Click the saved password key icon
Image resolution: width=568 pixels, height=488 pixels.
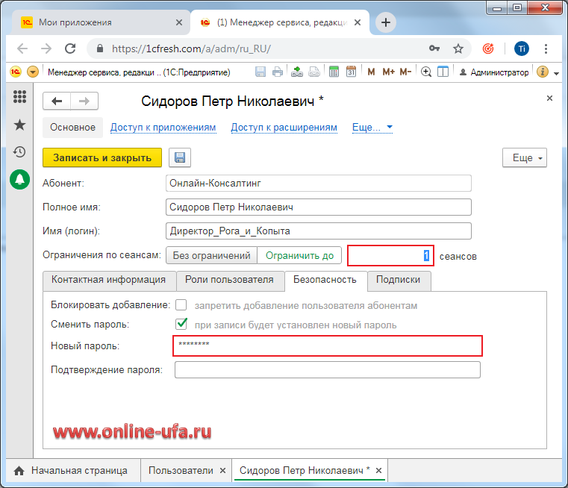434,49
